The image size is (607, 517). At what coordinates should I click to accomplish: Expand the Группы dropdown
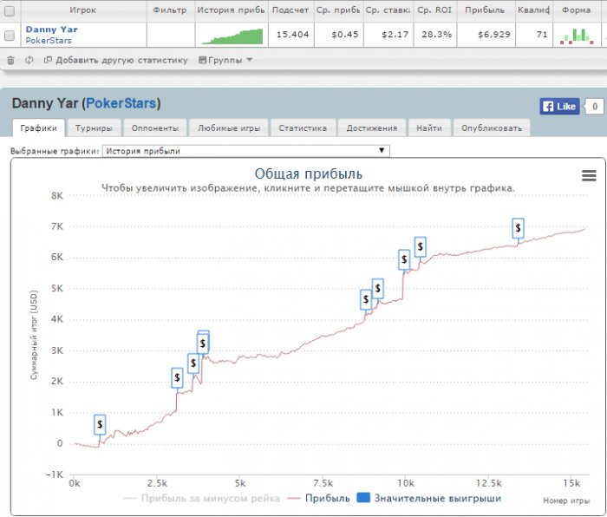pyautogui.click(x=225, y=60)
